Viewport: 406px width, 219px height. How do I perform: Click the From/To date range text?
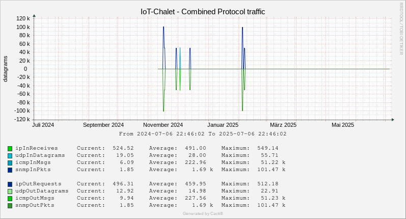203,134
